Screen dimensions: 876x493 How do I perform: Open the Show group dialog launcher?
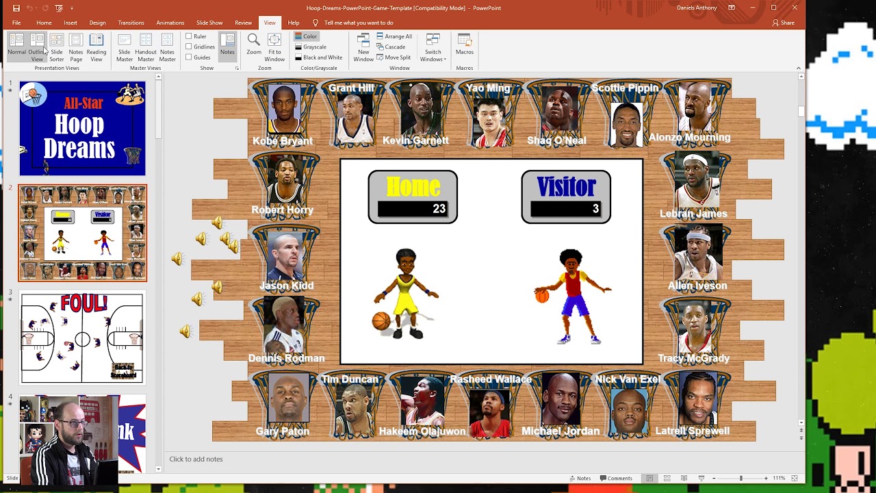[x=237, y=68]
